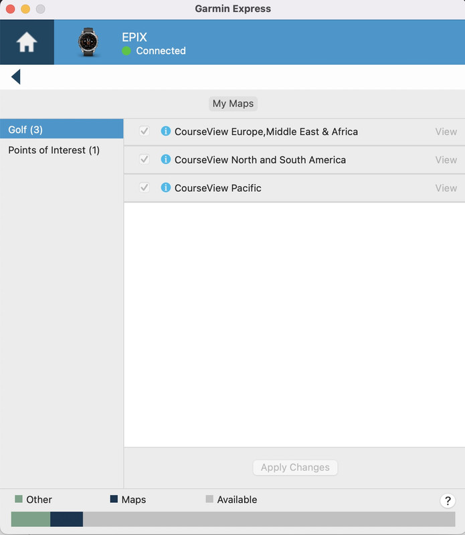This screenshot has width=465, height=535.
Task: Click the CourseView Europe, Middle East & Africa name
Action: point(266,132)
